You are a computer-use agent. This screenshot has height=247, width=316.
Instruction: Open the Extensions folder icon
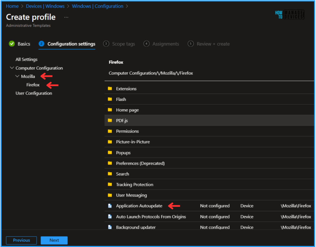pyautogui.click(x=110, y=89)
